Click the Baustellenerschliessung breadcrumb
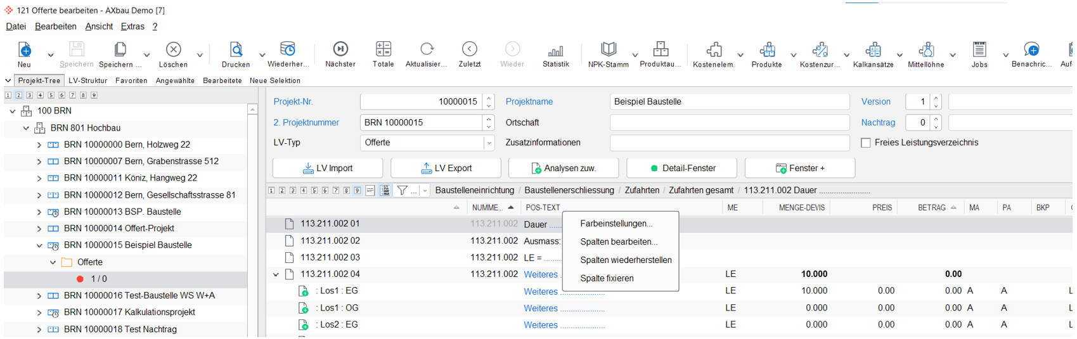 (569, 190)
